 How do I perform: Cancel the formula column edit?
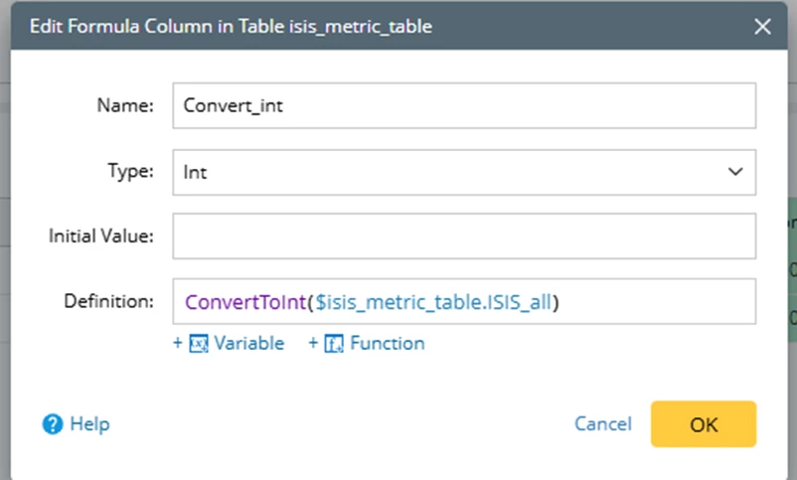click(602, 424)
